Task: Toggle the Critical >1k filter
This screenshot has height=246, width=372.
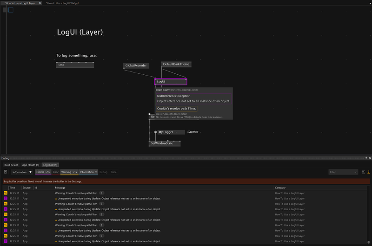Action: (x=43, y=172)
